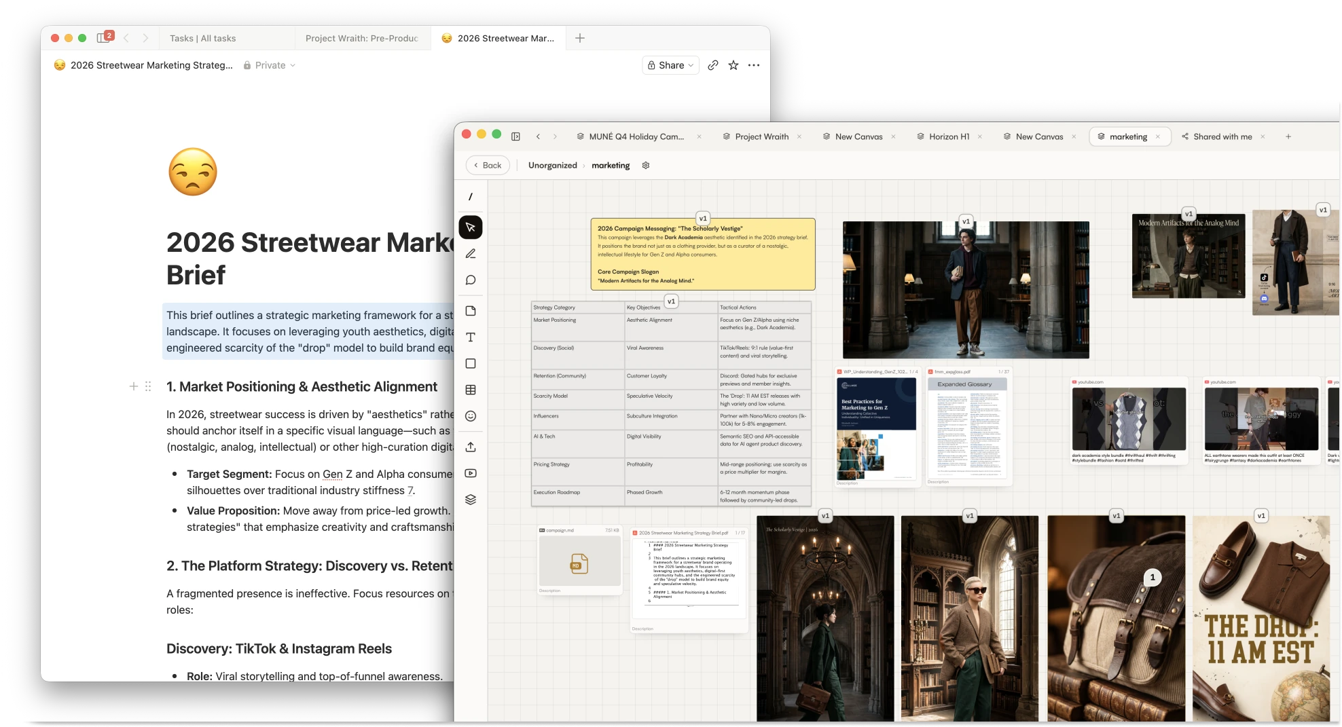
Task: Open the campaign.md file card
Action: click(x=579, y=560)
